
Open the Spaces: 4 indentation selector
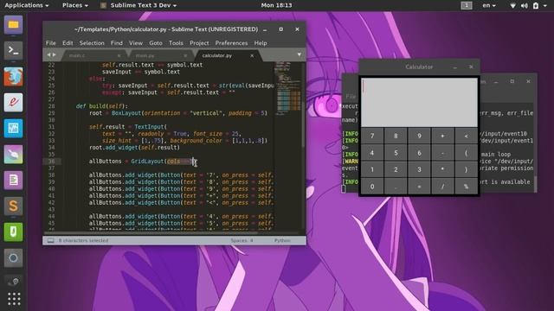point(242,240)
